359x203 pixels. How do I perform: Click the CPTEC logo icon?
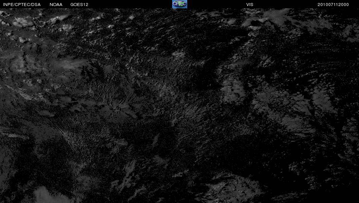tap(180, 4)
